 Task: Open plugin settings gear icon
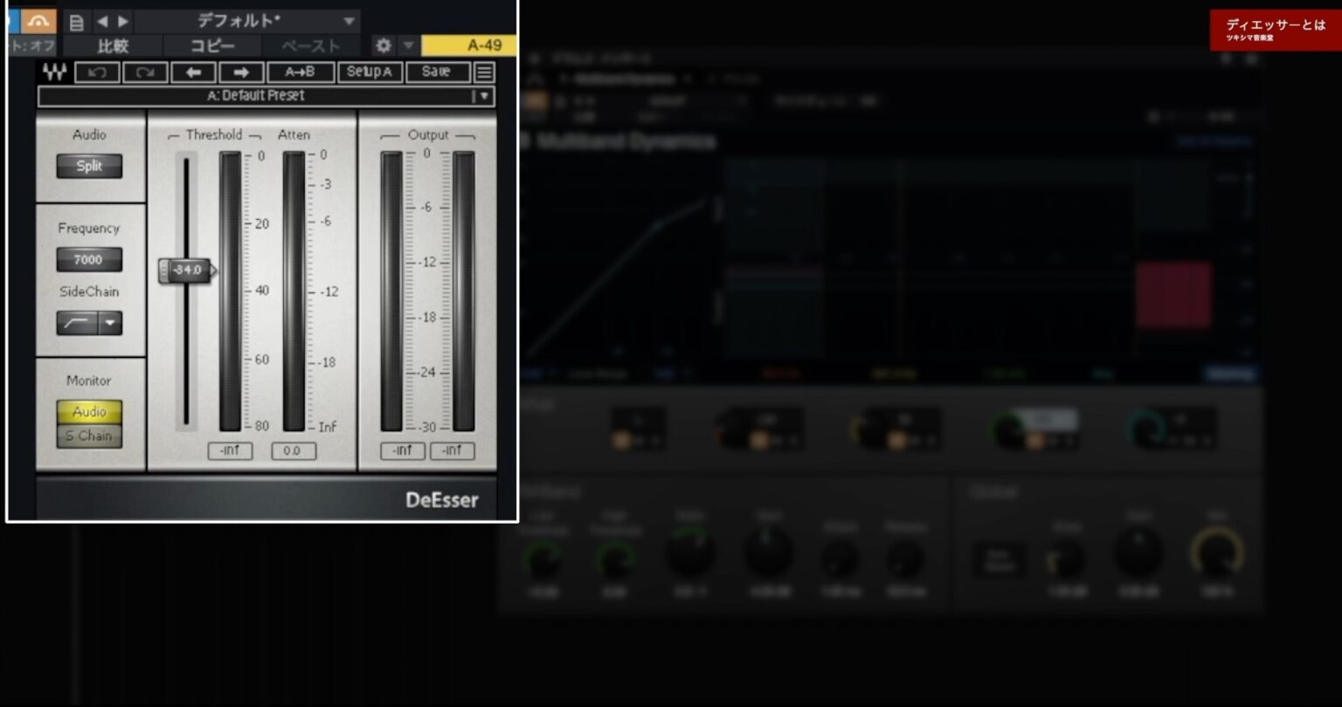point(383,45)
